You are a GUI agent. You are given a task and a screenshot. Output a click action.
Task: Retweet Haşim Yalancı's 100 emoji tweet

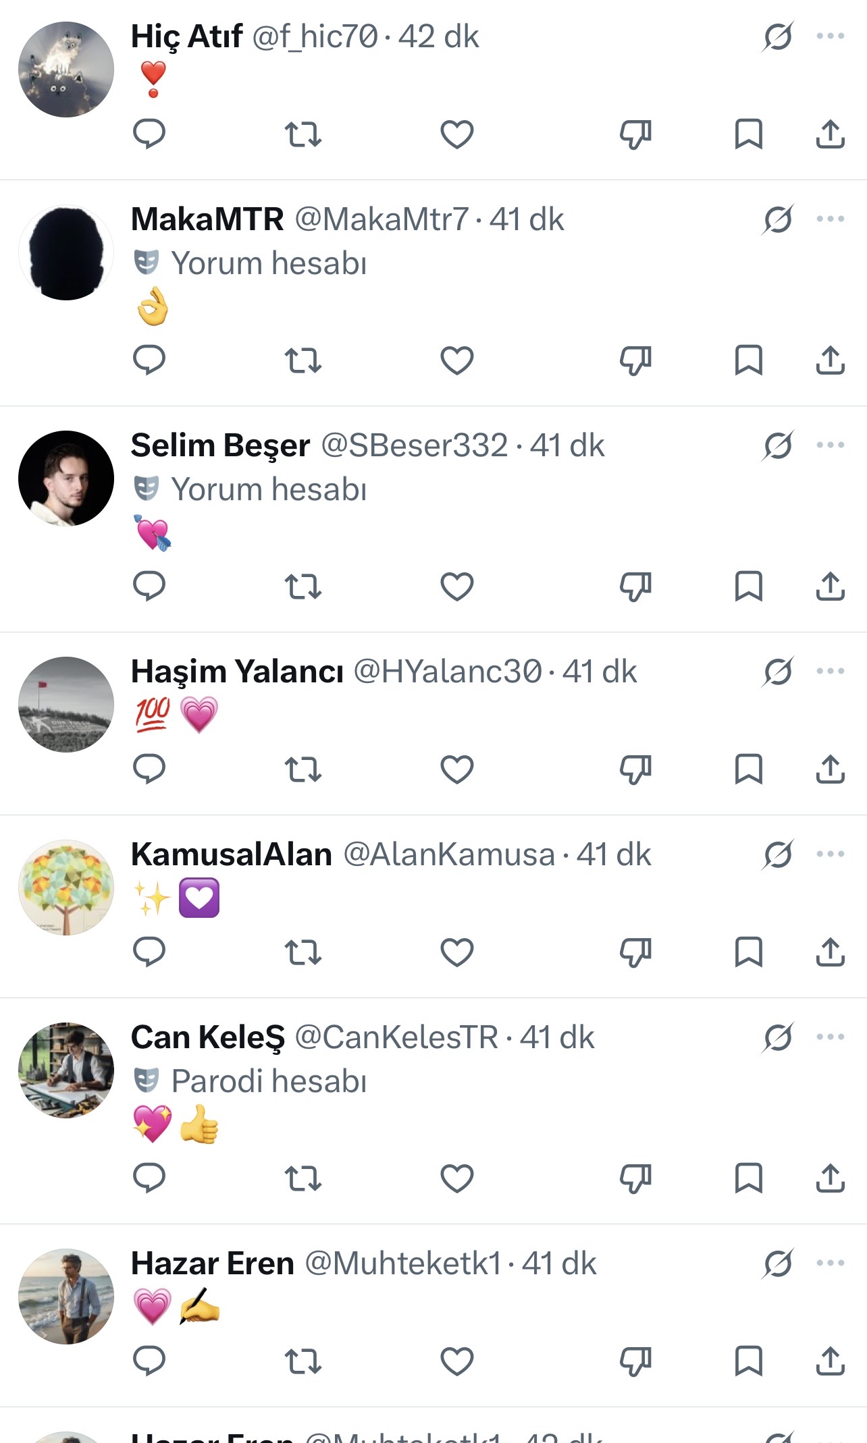pyautogui.click(x=303, y=769)
